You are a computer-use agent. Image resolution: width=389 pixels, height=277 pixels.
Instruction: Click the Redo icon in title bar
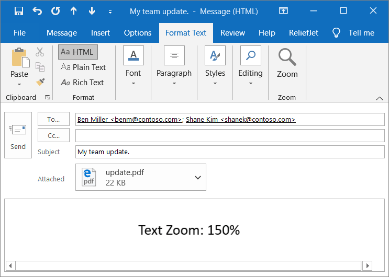(55, 11)
